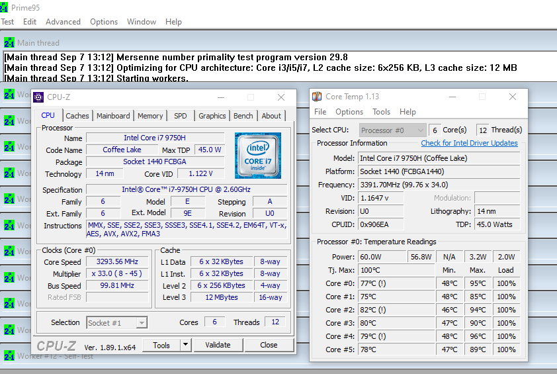
Task: Open Core Temp File menu
Action: coord(320,112)
